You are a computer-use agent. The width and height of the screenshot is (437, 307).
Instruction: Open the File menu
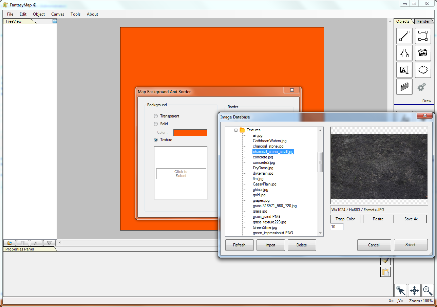10,14
